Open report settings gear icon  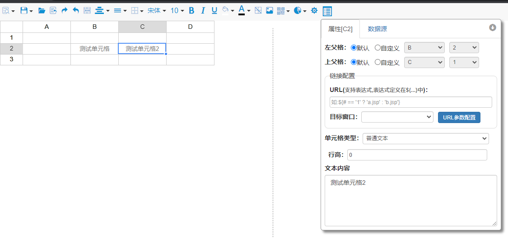coord(314,11)
